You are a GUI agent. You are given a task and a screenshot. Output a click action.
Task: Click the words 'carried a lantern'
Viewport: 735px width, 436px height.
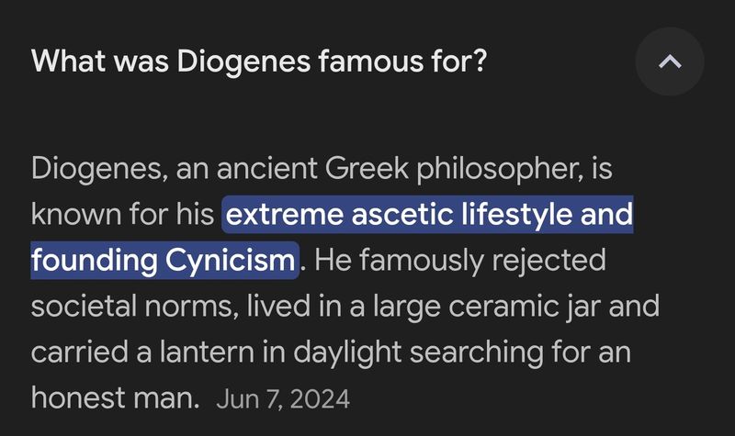coord(143,352)
